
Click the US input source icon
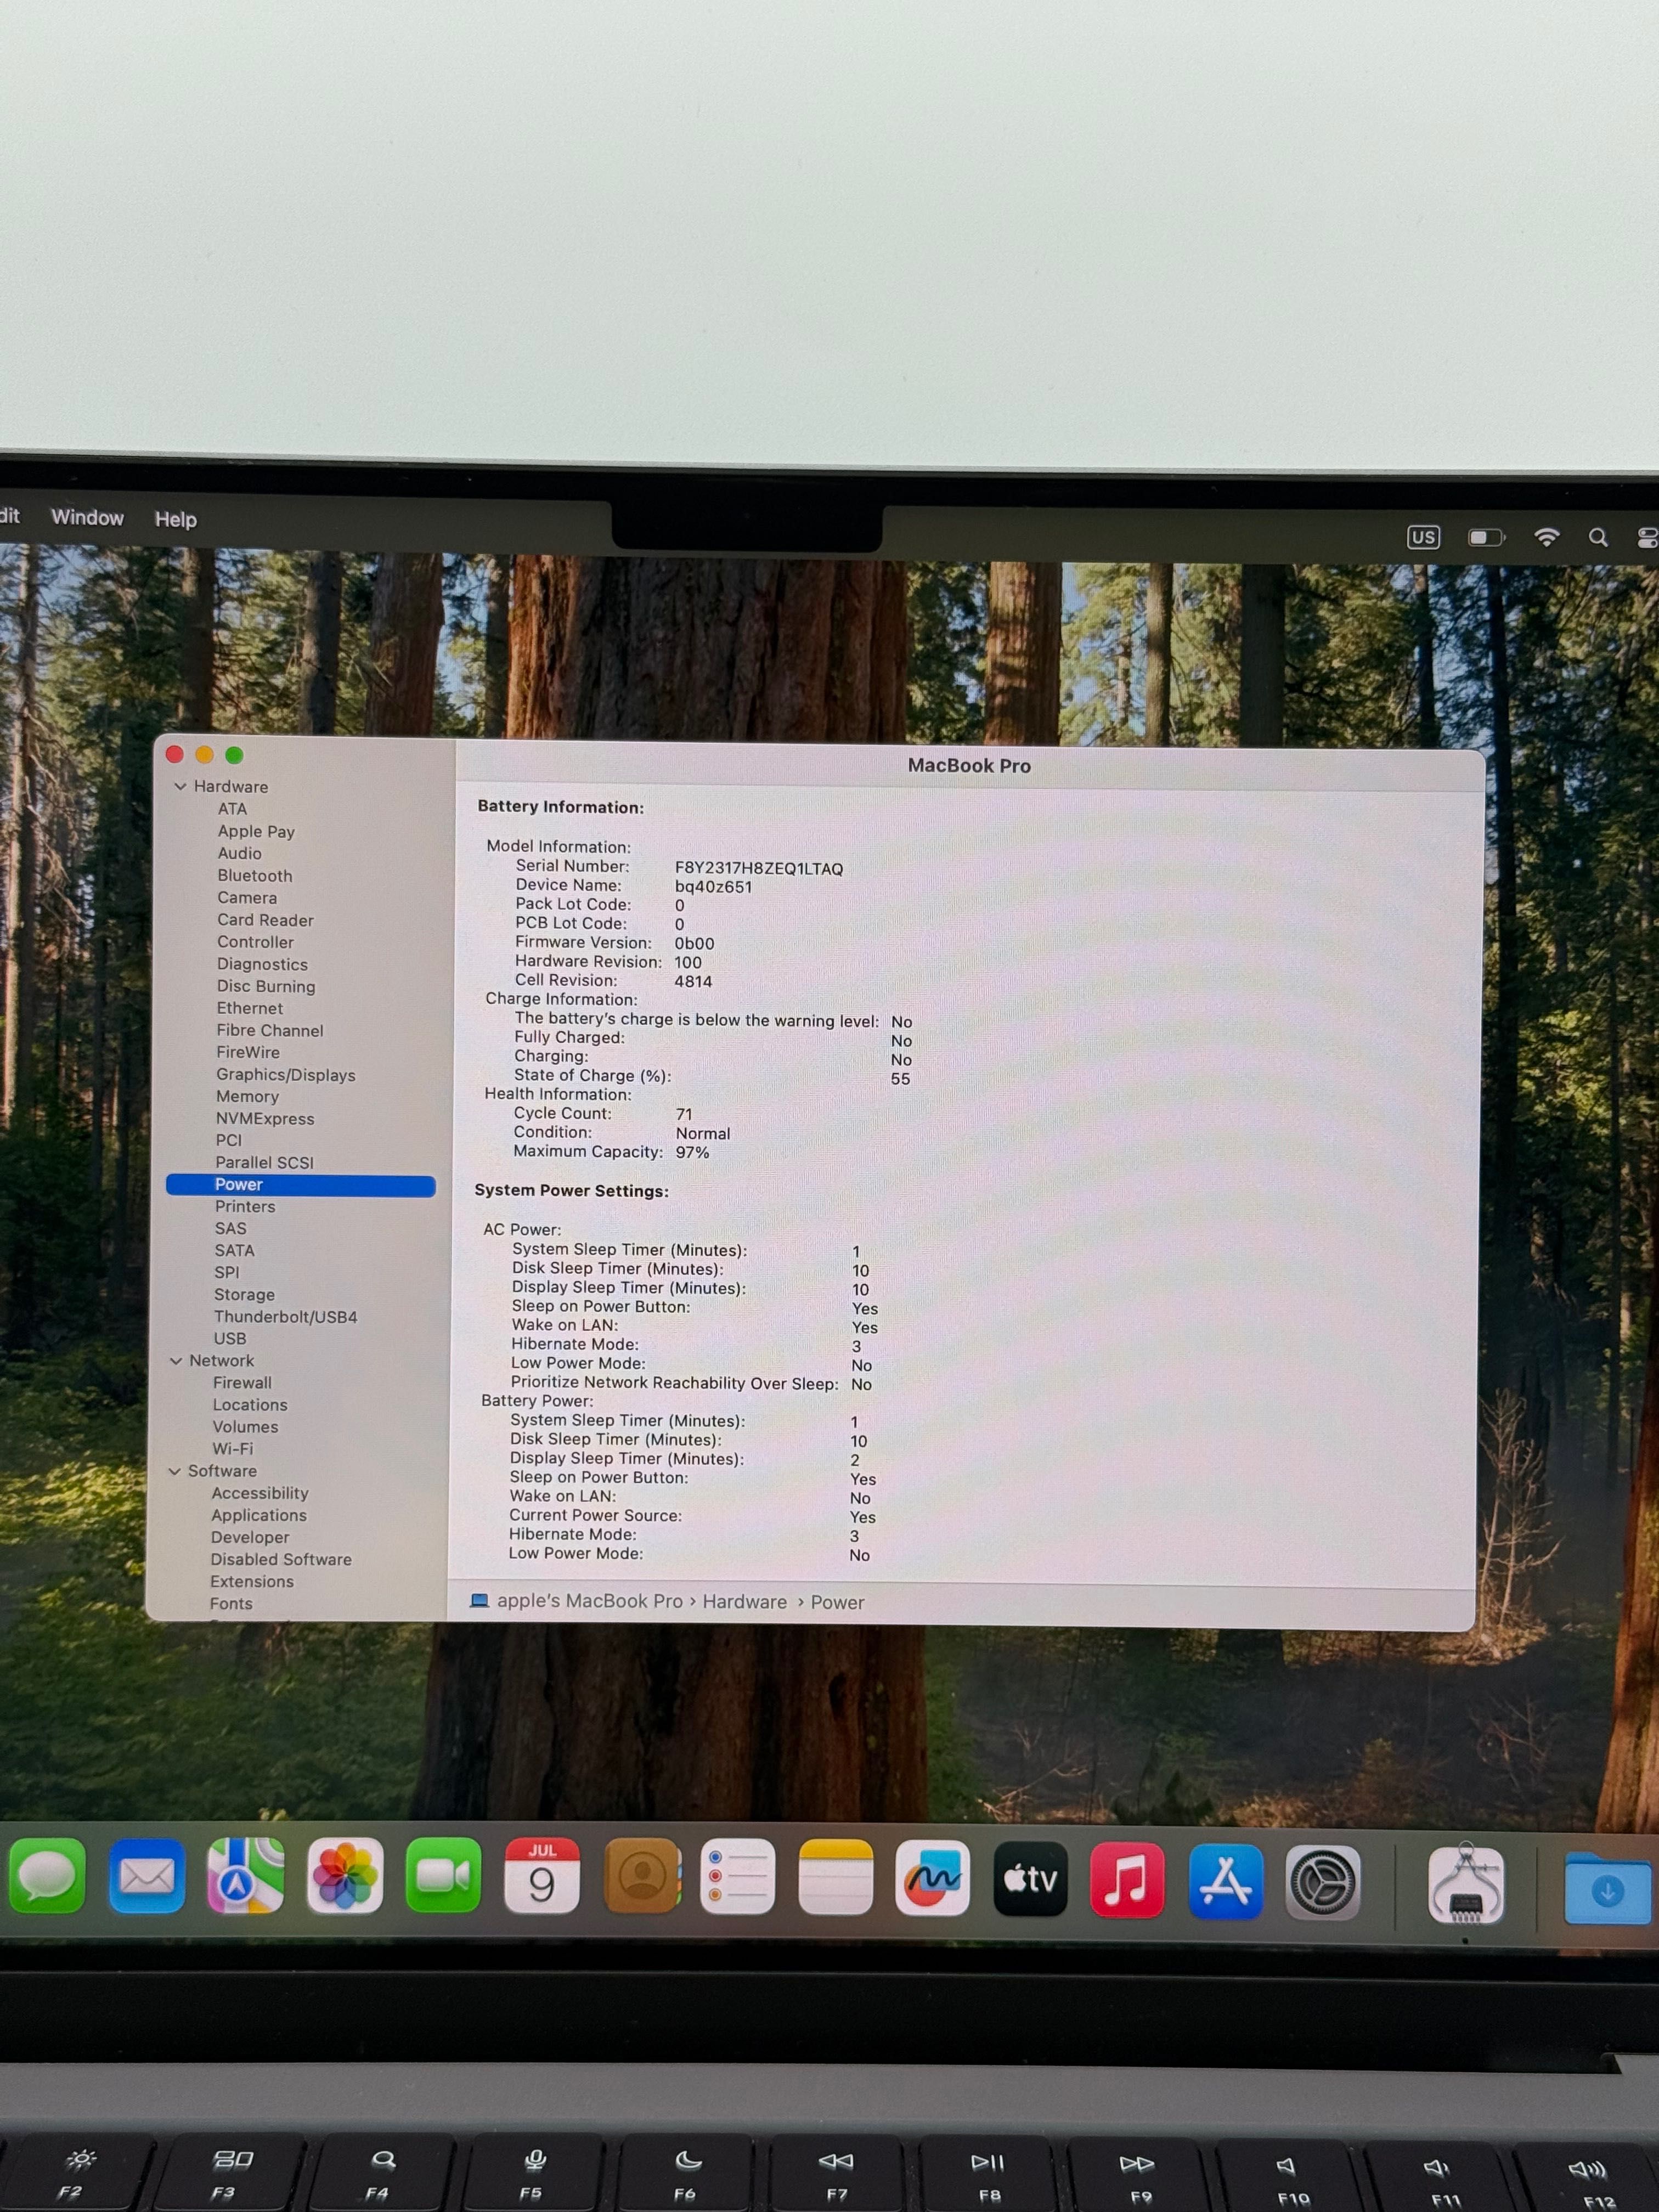click(x=1423, y=537)
